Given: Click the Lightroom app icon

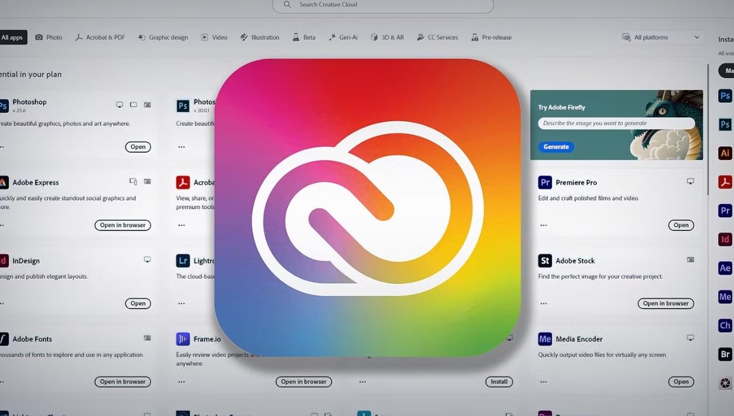Looking at the screenshot, I should pyautogui.click(x=183, y=261).
